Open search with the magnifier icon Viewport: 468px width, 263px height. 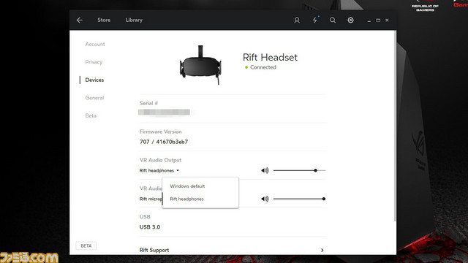click(333, 20)
